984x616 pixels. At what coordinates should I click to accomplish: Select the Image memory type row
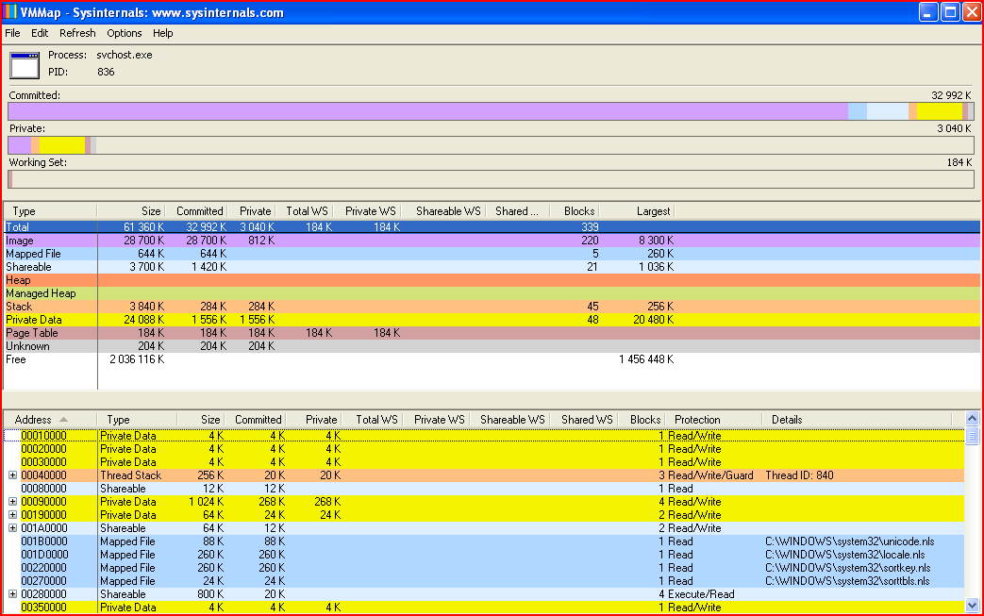pyautogui.click(x=492, y=241)
